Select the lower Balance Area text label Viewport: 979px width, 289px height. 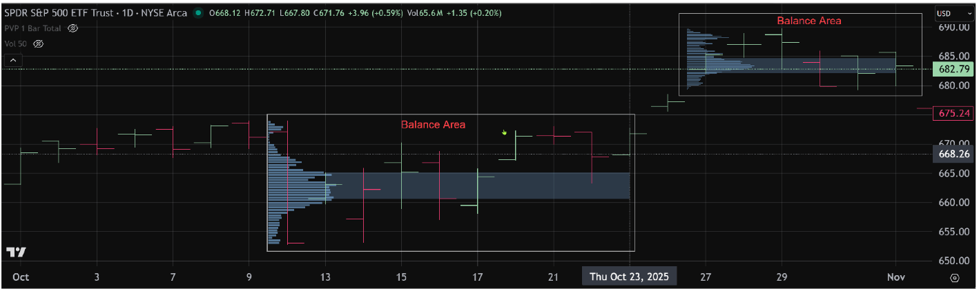[433, 125]
